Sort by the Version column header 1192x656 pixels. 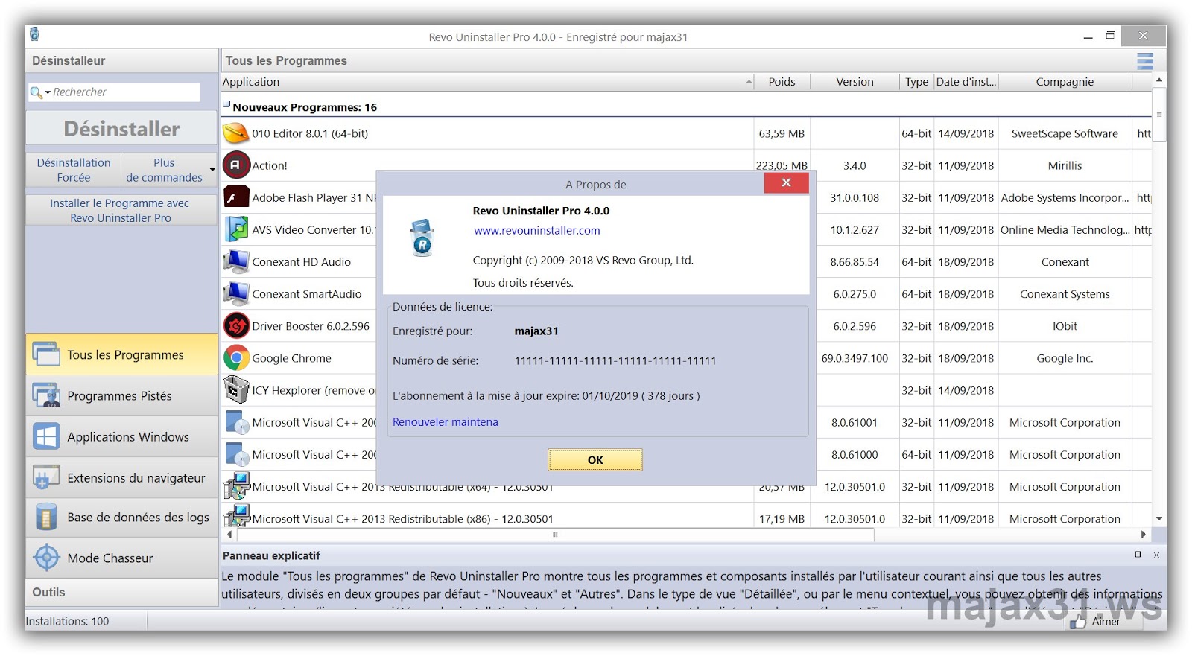pyautogui.click(x=855, y=82)
